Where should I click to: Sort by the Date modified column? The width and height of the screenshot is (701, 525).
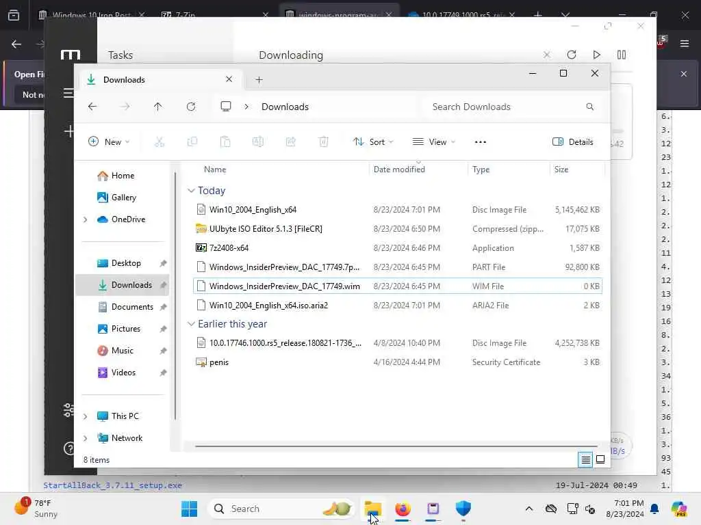399,170
